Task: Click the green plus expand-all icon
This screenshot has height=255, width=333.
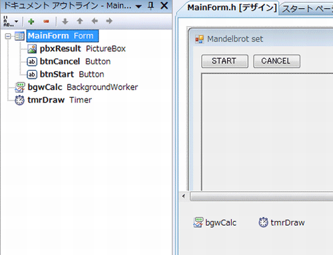Action: (31, 21)
